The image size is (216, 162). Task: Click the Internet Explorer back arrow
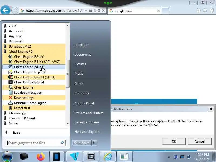pos(5,10)
